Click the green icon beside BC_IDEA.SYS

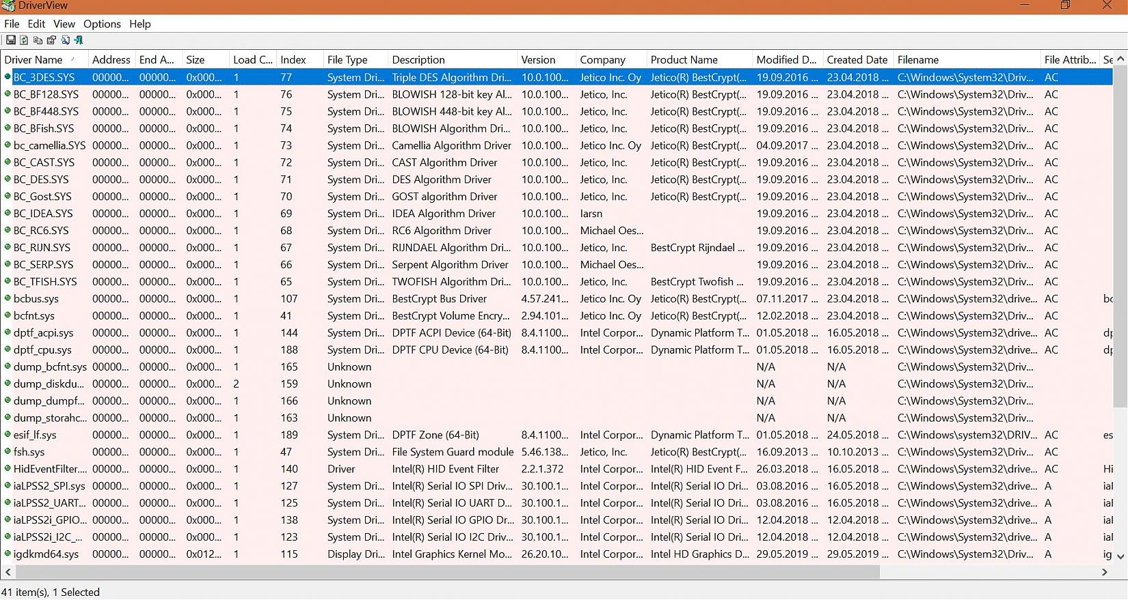(8, 214)
